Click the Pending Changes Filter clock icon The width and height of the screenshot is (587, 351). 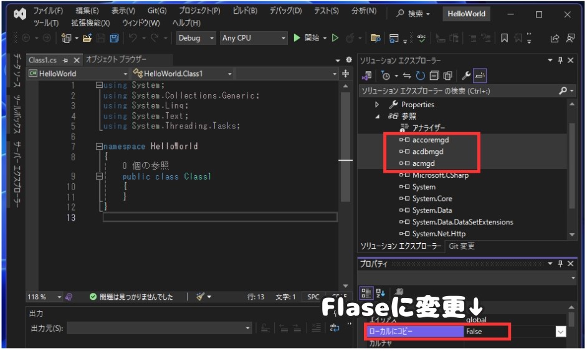pos(385,76)
